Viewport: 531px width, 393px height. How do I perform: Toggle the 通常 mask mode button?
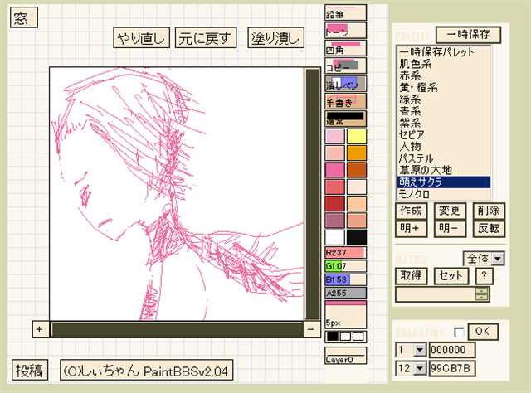click(x=345, y=119)
